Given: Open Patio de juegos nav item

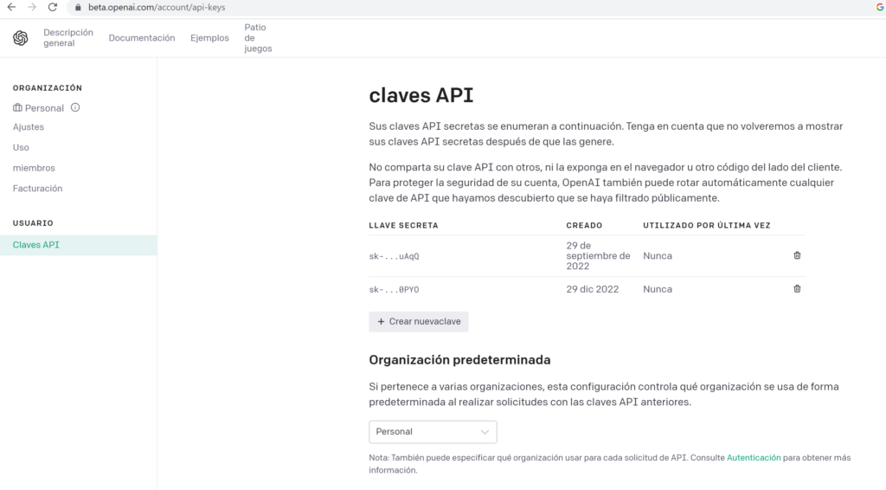Looking at the screenshot, I should 258,38.
